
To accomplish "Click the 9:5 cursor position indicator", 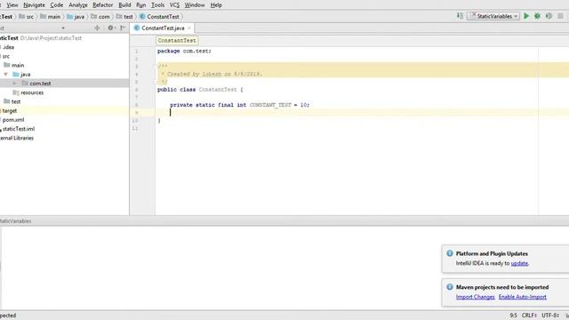I will tap(513, 316).
